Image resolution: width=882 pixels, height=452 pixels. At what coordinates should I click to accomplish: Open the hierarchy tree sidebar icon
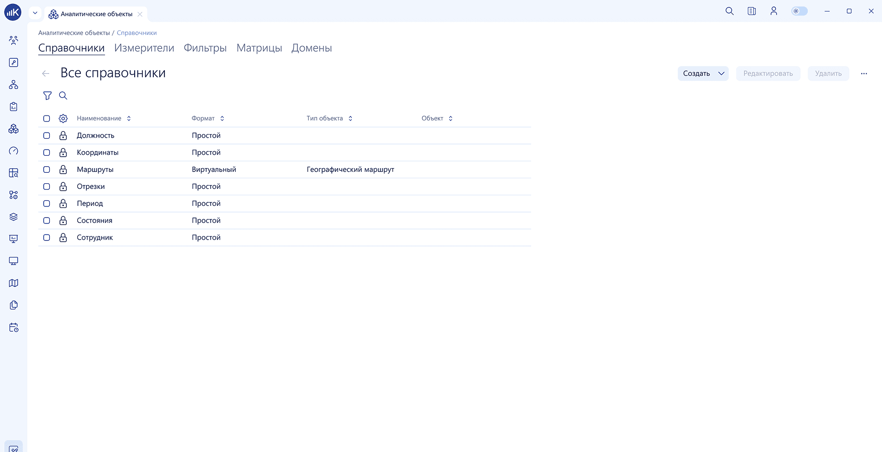tap(14, 84)
